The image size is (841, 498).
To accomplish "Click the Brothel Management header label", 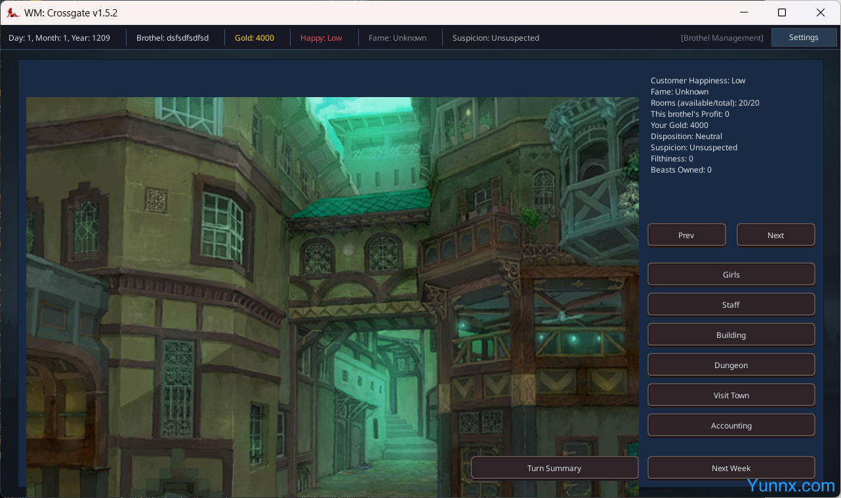I will point(722,38).
